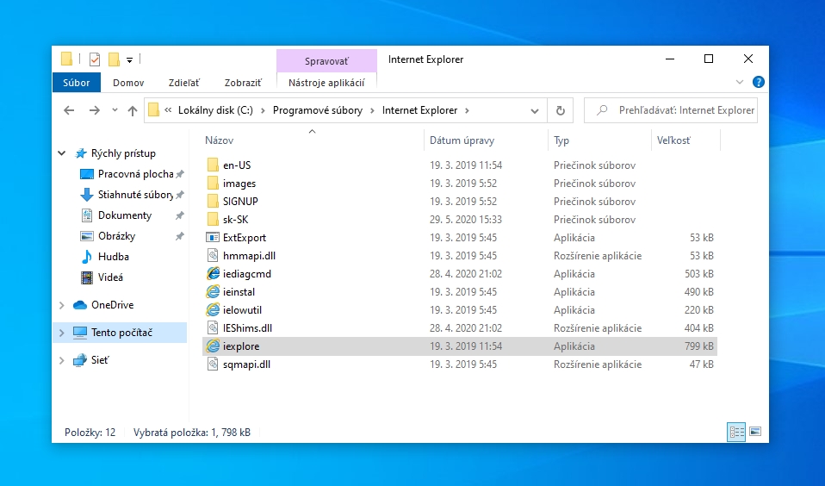Switch to details view layout
The height and width of the screenshot is (486, 825).
pos(736,432)
